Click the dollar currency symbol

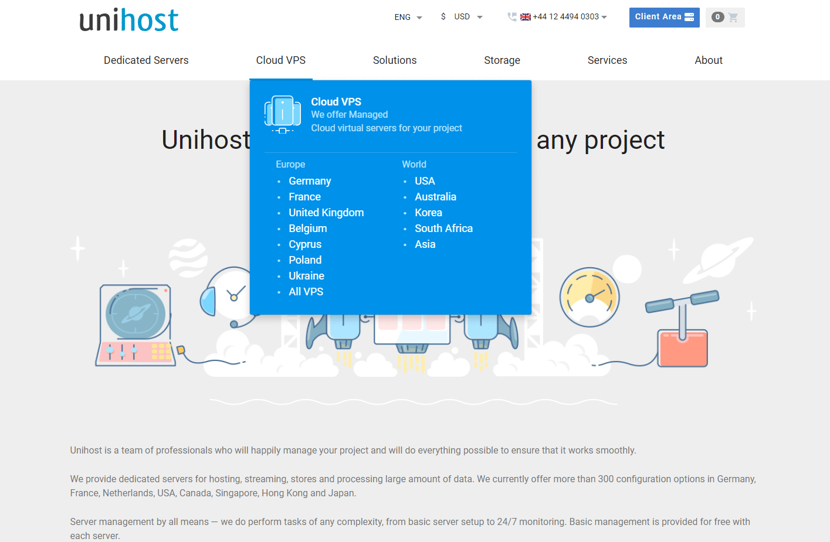443,16
